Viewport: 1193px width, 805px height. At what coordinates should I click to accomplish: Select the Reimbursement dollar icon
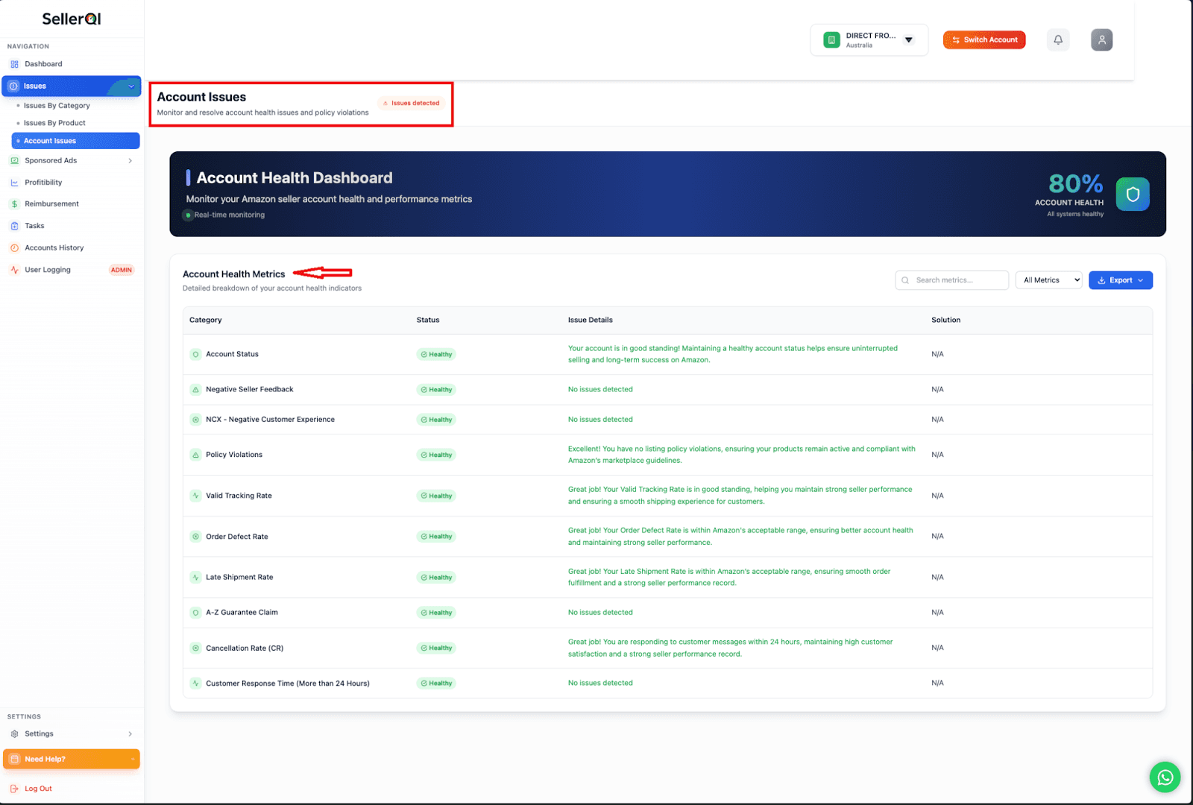pyautogui.click(x=14, y=203)
